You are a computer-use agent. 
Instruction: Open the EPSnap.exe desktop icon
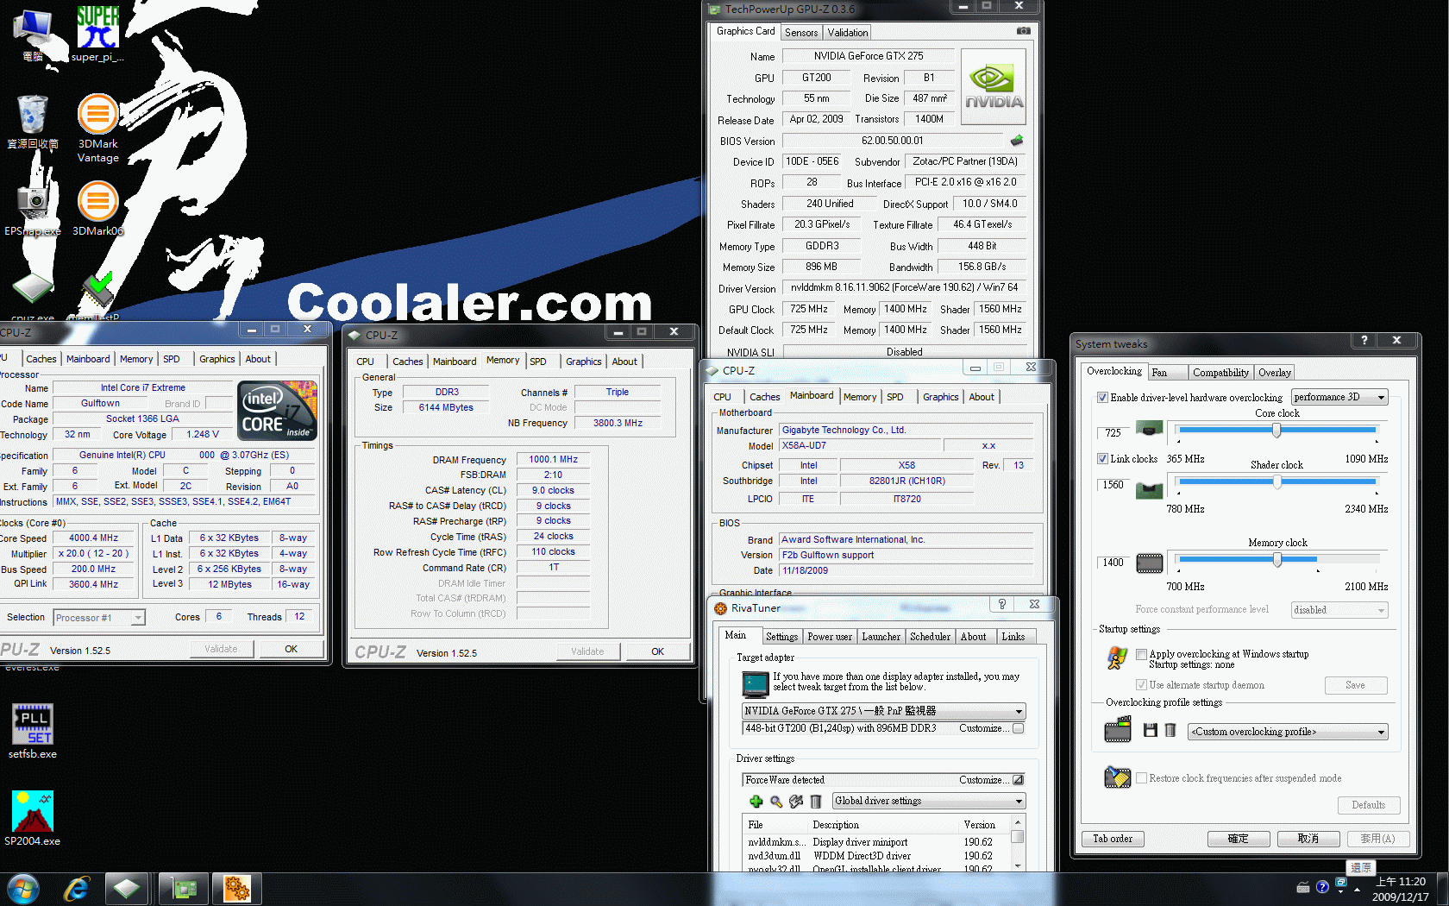coord(33,209)
